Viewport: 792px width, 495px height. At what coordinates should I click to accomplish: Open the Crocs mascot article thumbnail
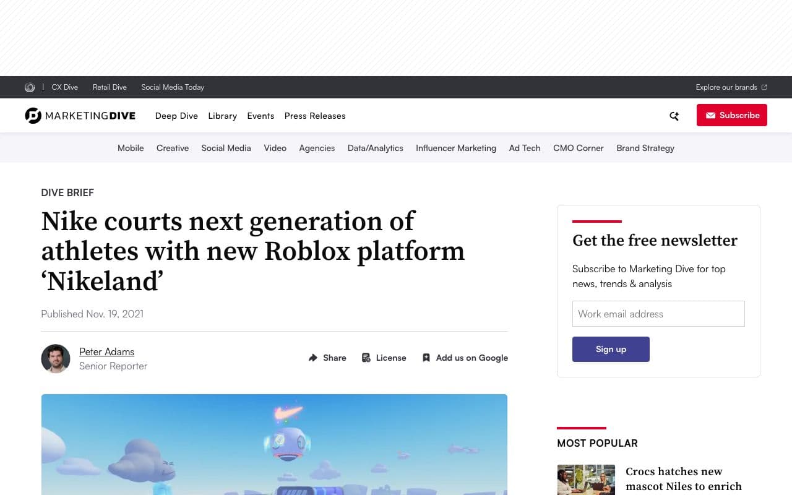(x=586, y=480)
